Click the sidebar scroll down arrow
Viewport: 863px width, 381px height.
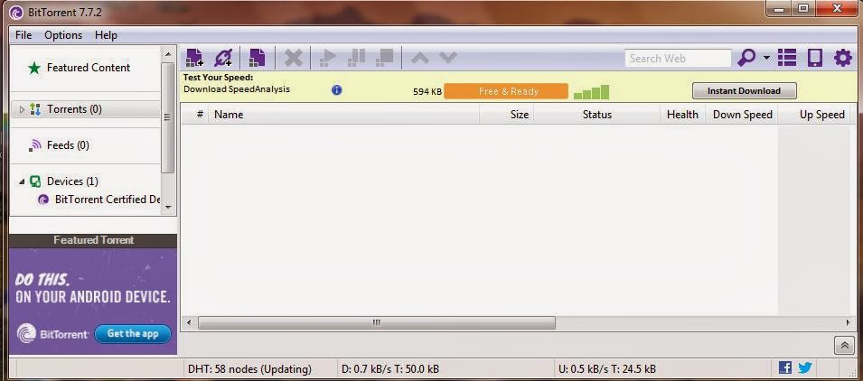(x=168, y=208)
